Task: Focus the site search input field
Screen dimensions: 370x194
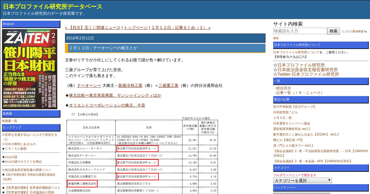Action: (x=300, y=31)
